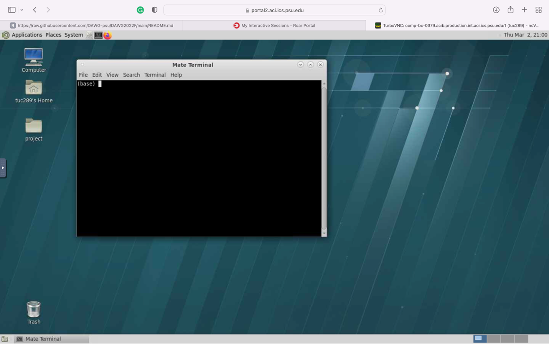
Task: Show the desktop via bottom panel icon
Action: tap(4, 339)
